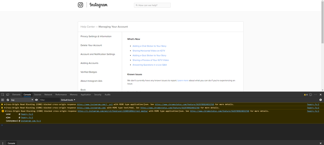Screen dimensions: 324x145
Task: Toggle the device toolbar icon
Action: click(8, 95)
